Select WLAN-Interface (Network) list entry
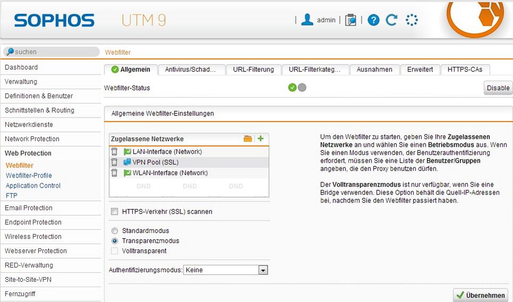Screen dimensions: 513x302 click(189, 173)
